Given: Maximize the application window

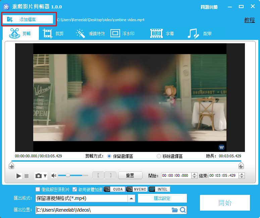Looking at the screenshot, I should pyautogui.click(x=241, y=7).
